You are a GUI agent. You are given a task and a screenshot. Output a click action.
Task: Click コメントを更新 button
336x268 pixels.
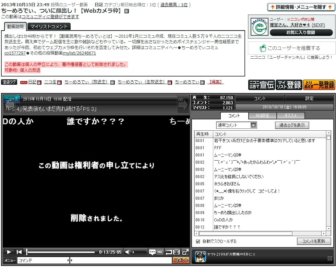click(x=314, y=241)
